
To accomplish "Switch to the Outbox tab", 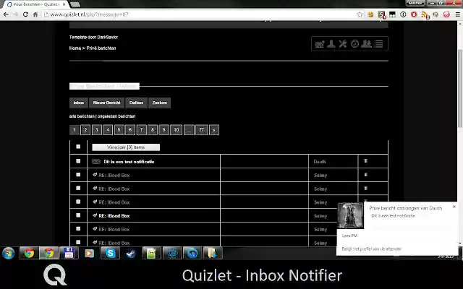I will click(x=136, y=103).
